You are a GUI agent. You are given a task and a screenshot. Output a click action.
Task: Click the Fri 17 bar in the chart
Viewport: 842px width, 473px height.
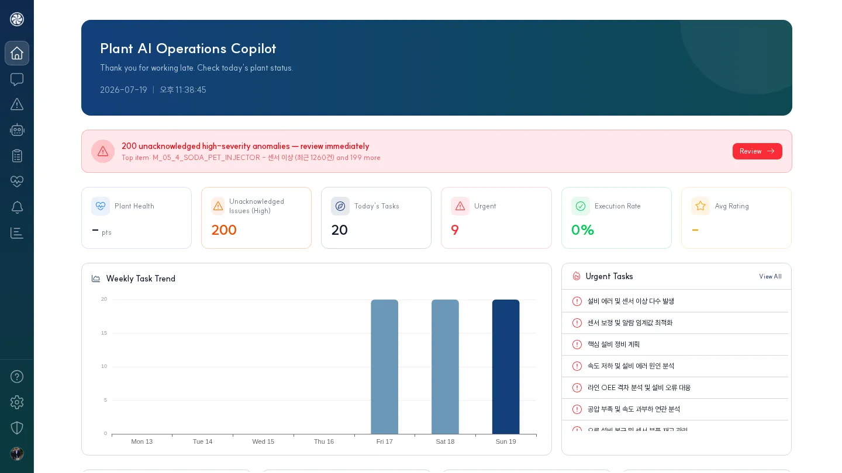click(384, 367)
